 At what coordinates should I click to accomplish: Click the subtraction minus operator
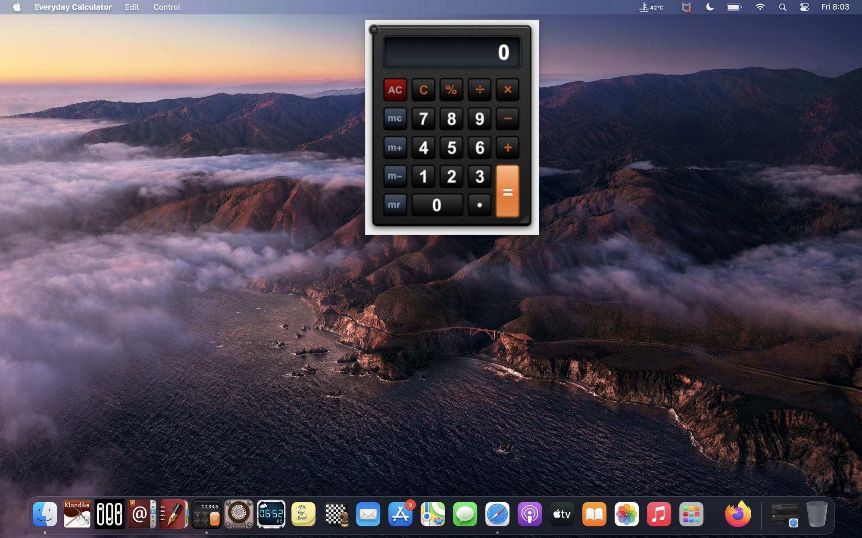coord(507,118)
